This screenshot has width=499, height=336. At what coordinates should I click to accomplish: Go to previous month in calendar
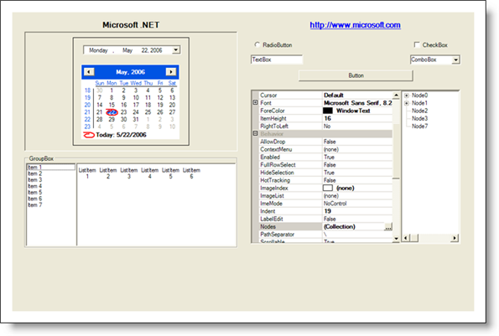[x=89, y=72]
